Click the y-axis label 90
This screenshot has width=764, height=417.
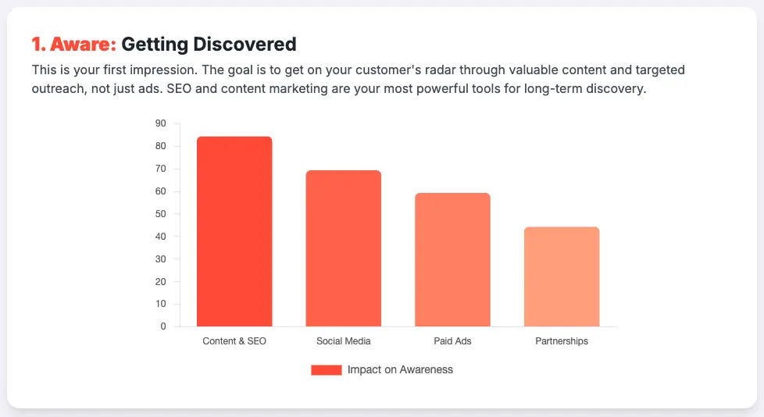pyautogui.click(x=161, y=123)
